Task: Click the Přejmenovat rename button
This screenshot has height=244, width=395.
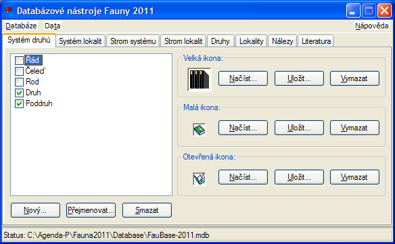Action: pyautogui.click(x=91, y=210)
